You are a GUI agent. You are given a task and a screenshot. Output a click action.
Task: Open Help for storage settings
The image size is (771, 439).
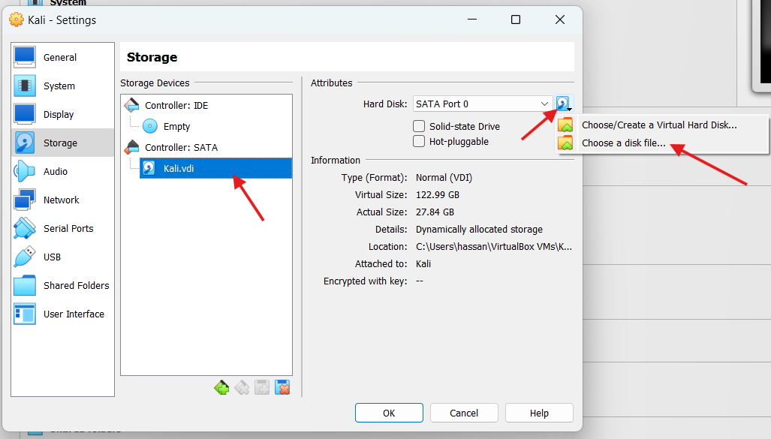click(x=539, y=413)
